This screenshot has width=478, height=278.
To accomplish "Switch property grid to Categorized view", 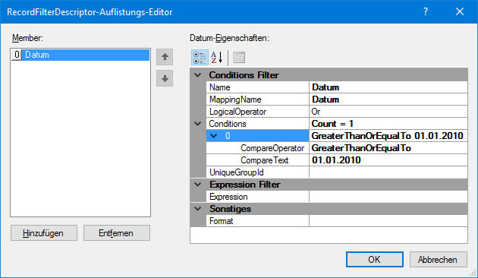I will (200, 58).
